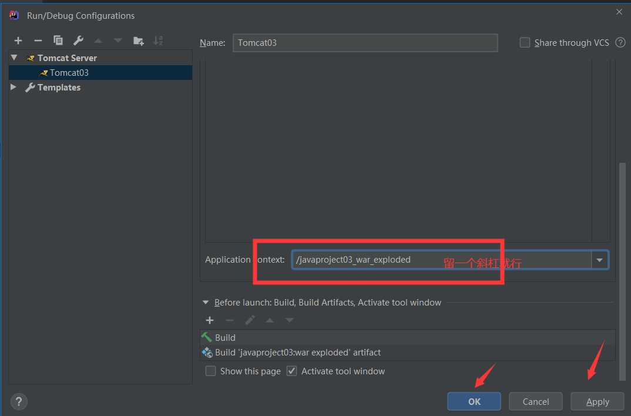Tick the Show this page checkbox
Image resolution: width=631 pixels, height=416 pixels.
[210, 371]
